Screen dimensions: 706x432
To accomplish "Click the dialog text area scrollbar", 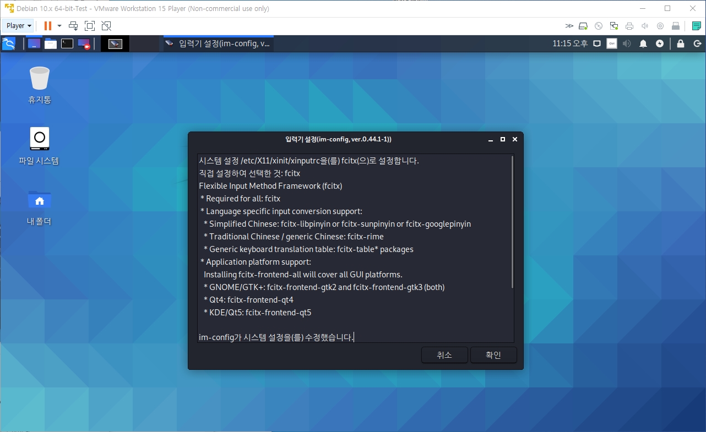I will click(x=512, y=222).
